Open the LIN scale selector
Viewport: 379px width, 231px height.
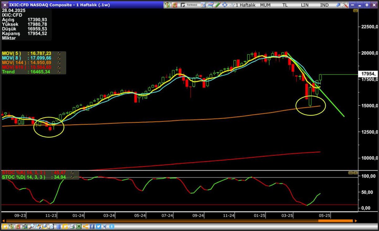(305, 5)
